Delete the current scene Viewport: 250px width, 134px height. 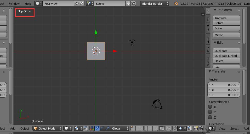[x=133, y=3]
